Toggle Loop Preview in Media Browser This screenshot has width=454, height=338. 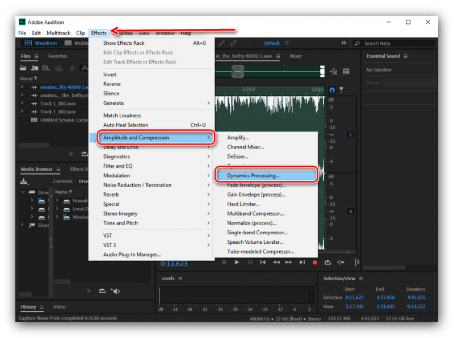pyautogui.click(x=102, y=291)
